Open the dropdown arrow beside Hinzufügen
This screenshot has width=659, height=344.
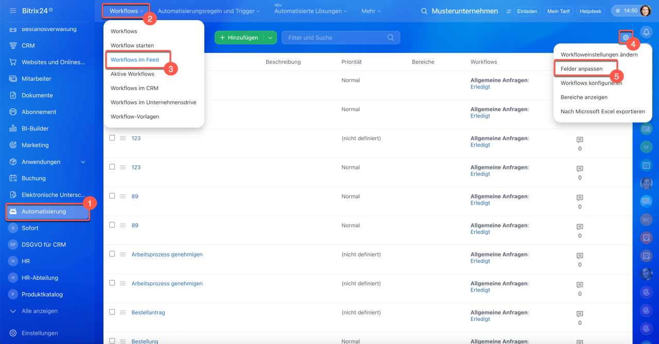(270, 38)
